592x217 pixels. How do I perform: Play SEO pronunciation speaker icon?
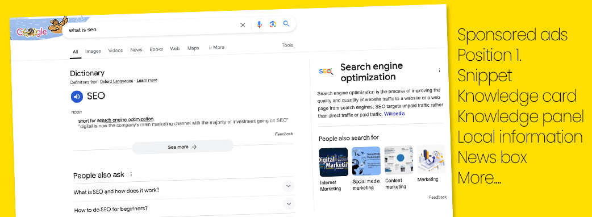pyautogui.click(x=77, y=97)
